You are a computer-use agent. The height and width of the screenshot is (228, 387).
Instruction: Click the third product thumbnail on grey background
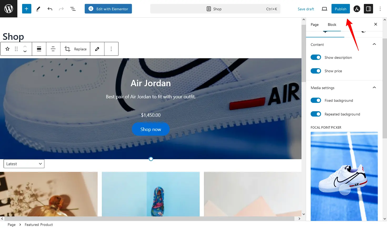(253, 194)
